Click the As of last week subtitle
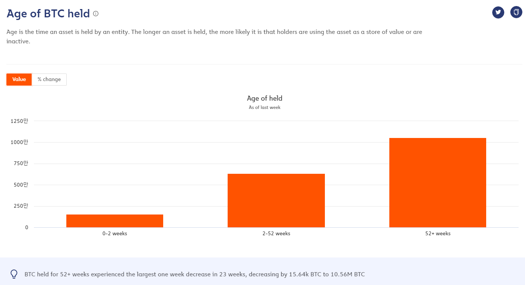The width and height of the screenshot is (525, 285). tap(265, 107)
